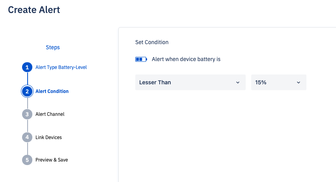Navigate to the Preview & Save step
Viewport: 336px width, 182px height.
[x=52, y=160]
